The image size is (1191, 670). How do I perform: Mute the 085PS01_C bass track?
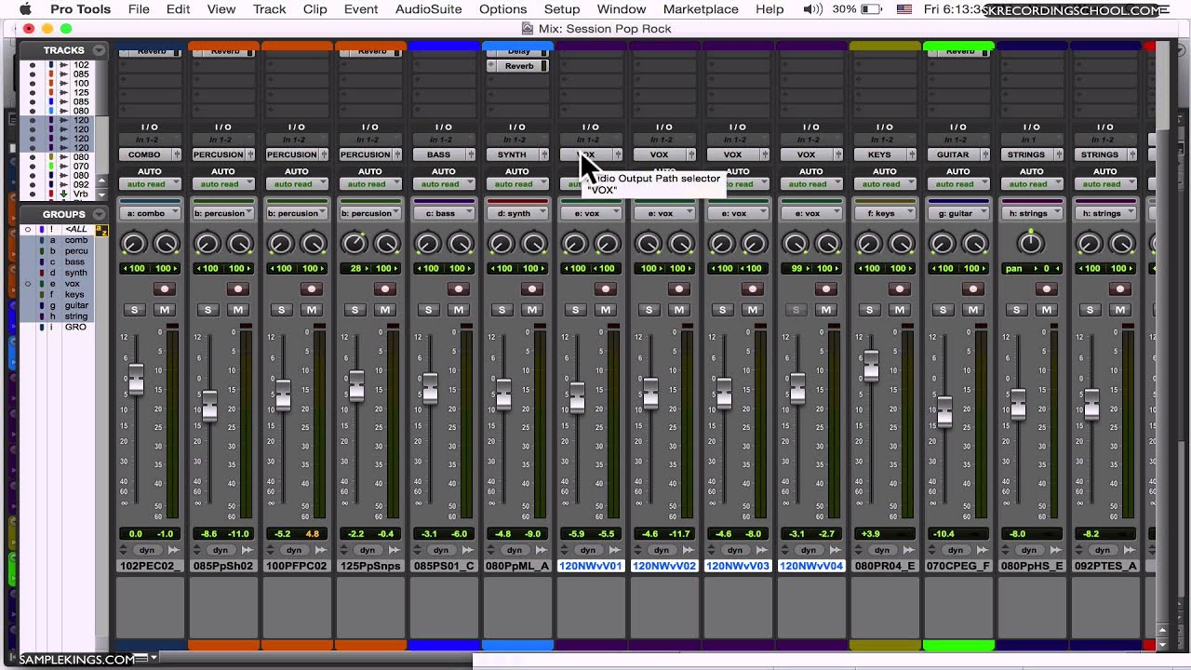tap(459, 310)
